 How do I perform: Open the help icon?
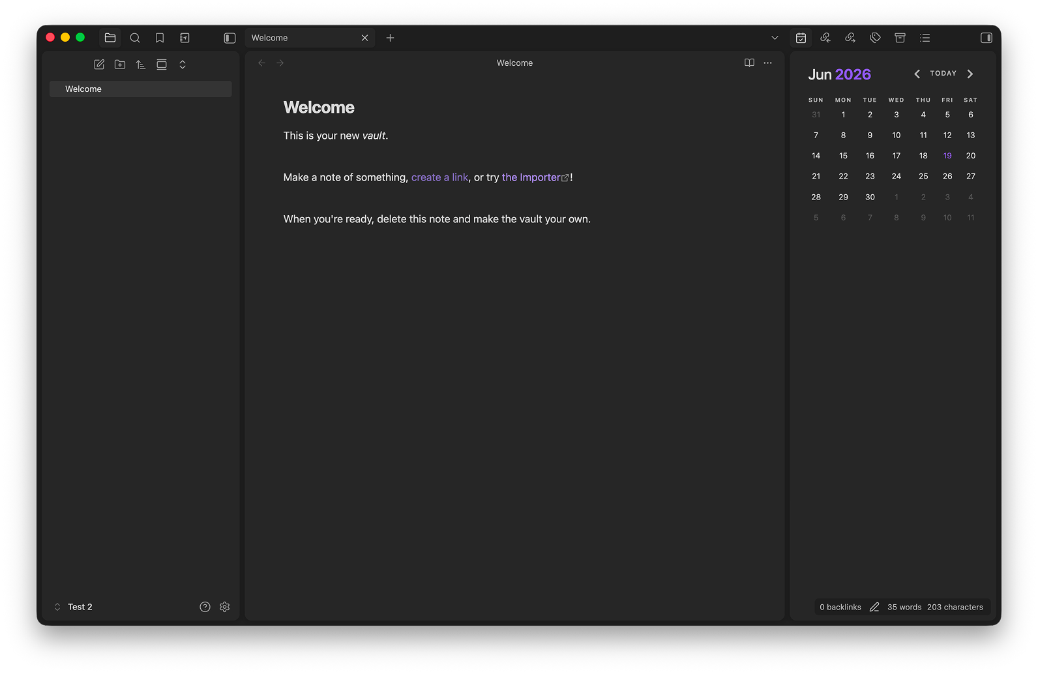click(205, 607)
